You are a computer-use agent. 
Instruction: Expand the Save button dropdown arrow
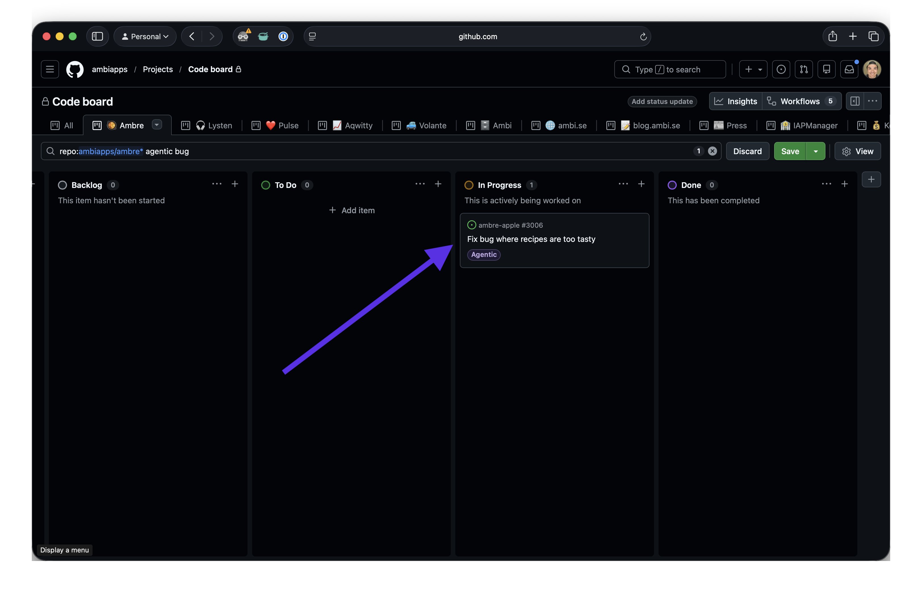[816, 151]
